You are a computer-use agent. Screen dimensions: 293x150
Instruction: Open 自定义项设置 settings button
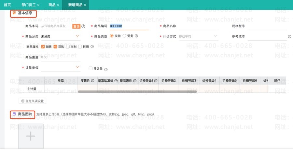click(x=33, y=101)
